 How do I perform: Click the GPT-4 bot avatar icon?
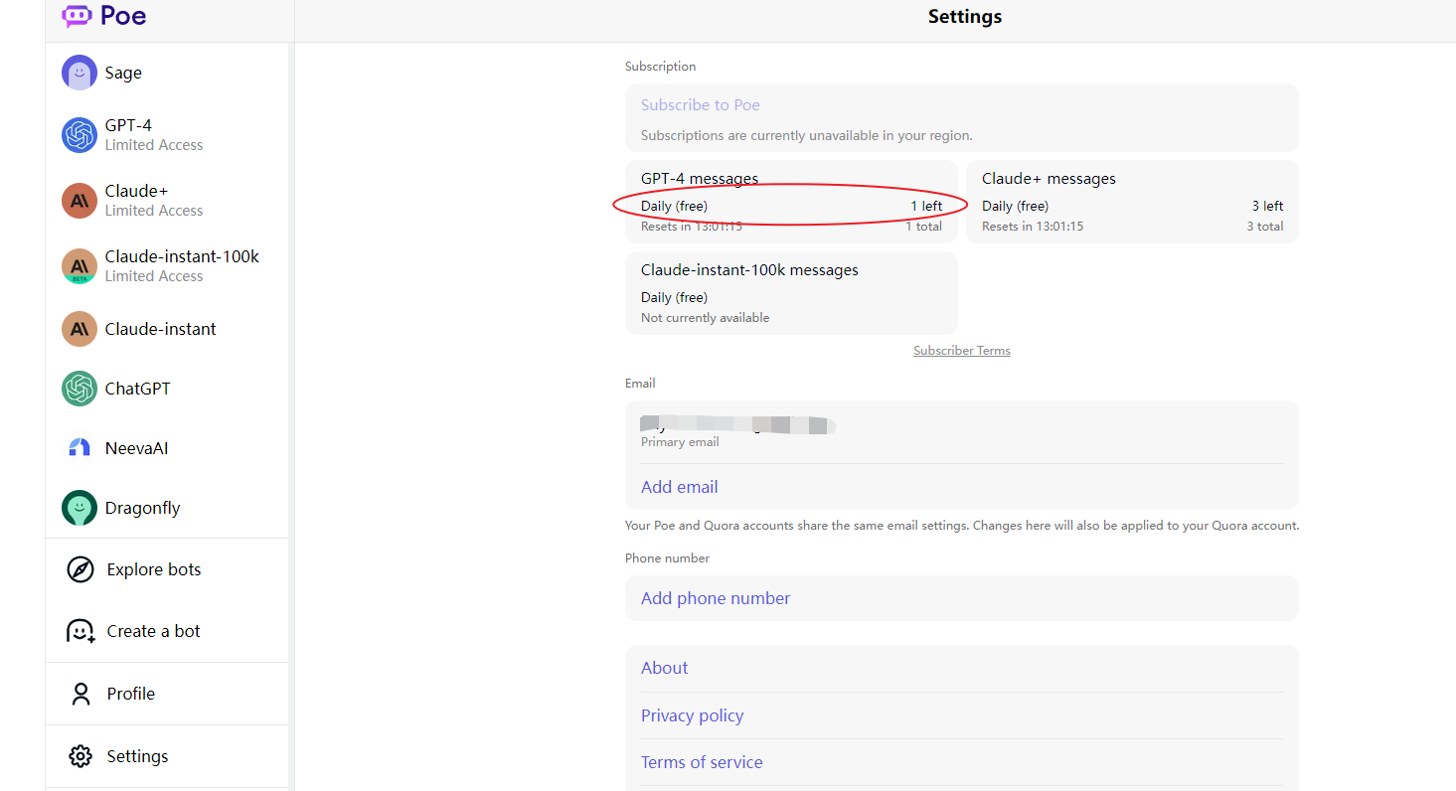tap(80, 135)
